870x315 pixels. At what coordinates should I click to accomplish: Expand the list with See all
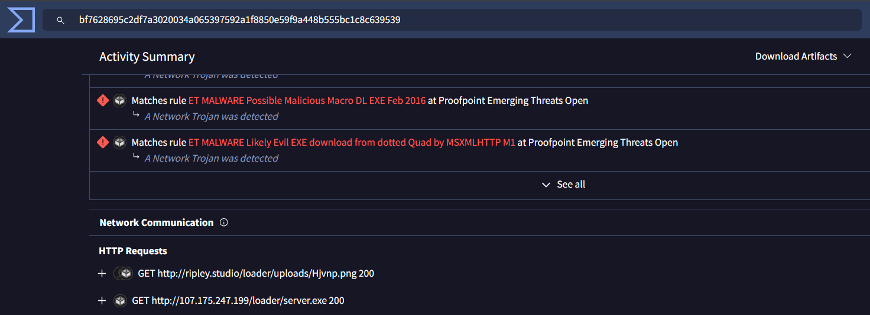tap(563, 185)
